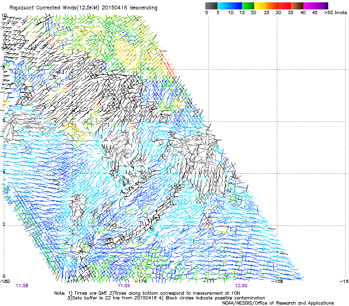Click the orange 25-30 knots legend swatch
This screenshot has height=306, width=349.
[273, 6]
